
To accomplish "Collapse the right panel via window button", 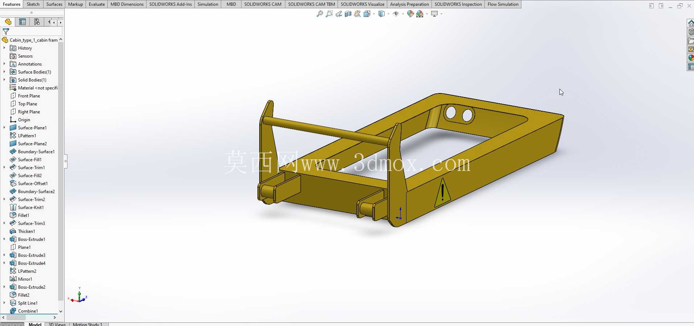I will point(661,6).
